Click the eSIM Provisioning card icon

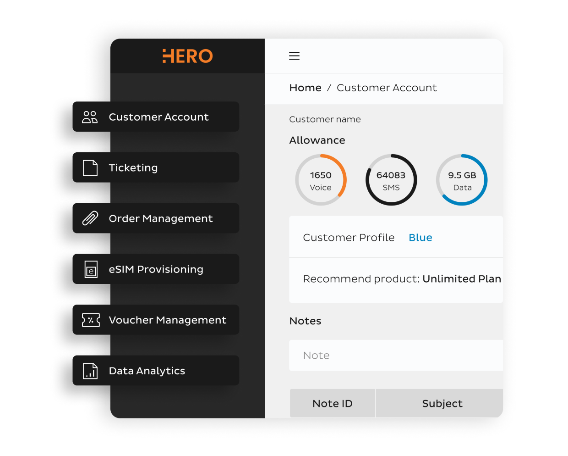(91, 269)
